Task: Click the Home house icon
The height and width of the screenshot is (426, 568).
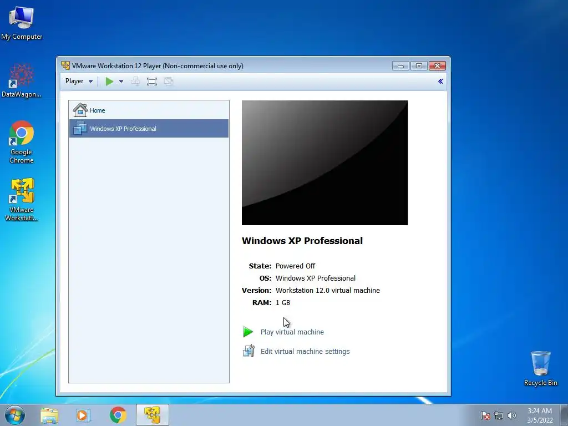Action: click(x=80, y=110)
